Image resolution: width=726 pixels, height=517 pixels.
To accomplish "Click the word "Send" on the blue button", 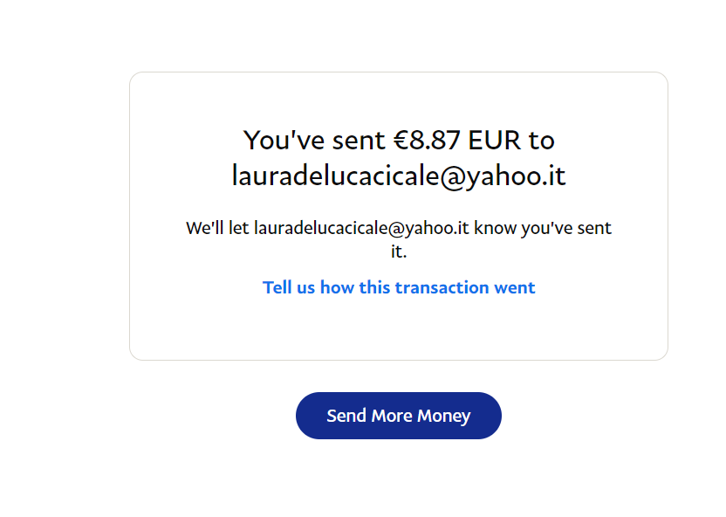I will [346, 416].
